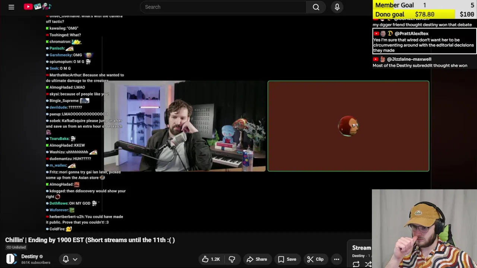
Task: Click chat user opiumopium
Action: click(61, 62)
